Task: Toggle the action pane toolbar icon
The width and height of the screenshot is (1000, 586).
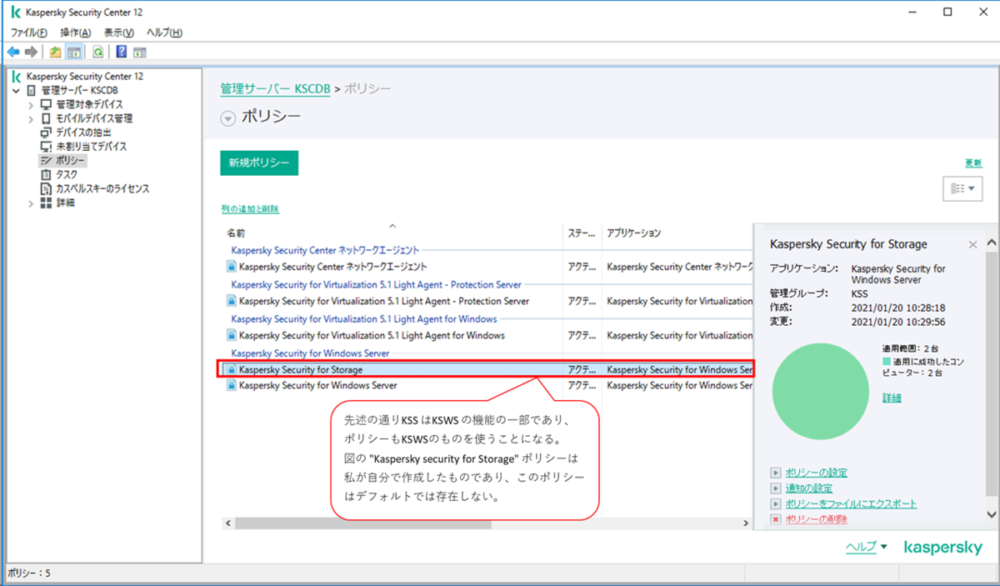Action: tap(140, 52)
